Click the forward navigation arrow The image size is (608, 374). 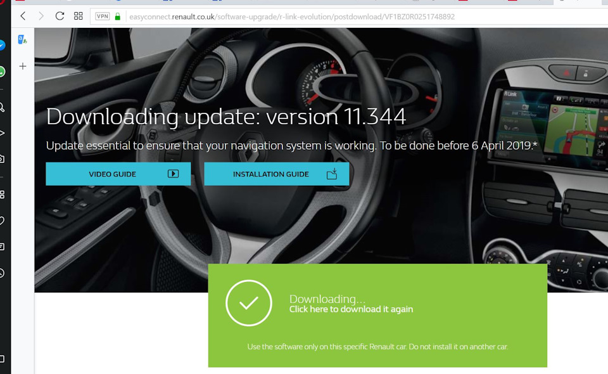tap(41, 16)
